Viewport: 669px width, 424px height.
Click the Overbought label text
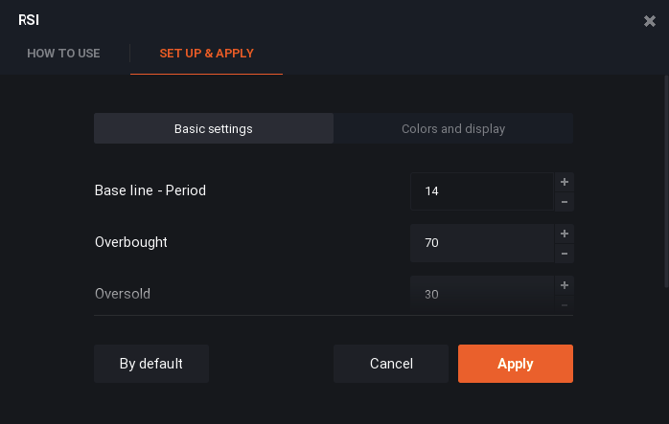(131, 242)
